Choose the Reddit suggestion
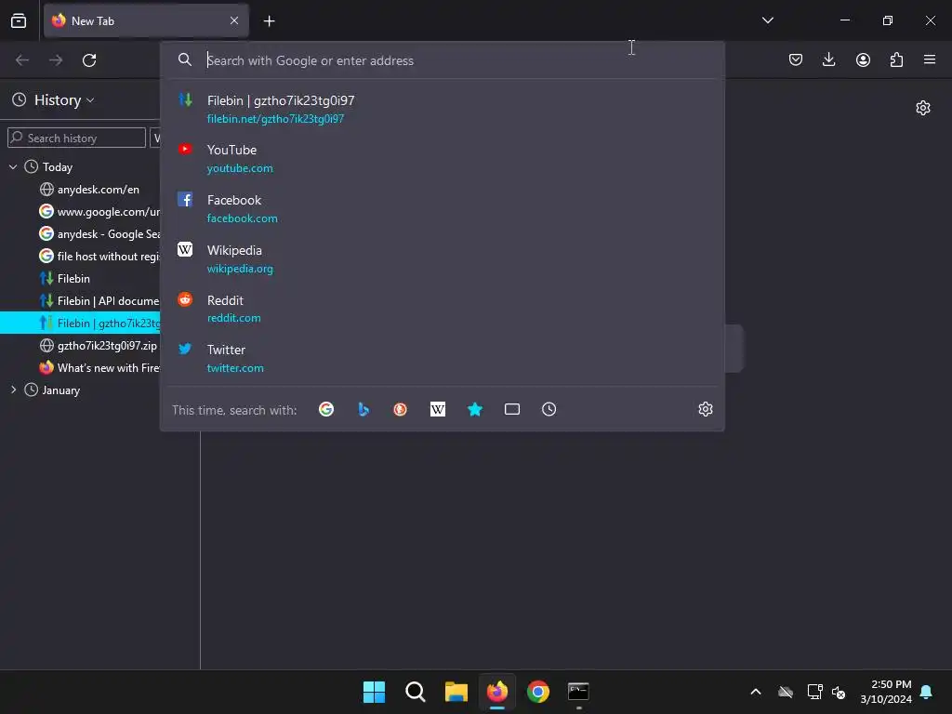952x714 pixels. point(442,309)
